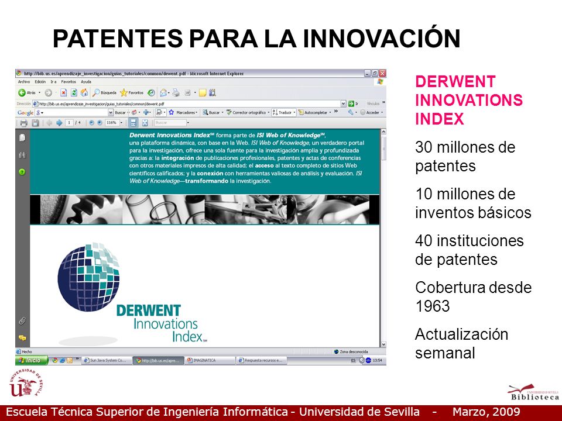Image resolution: width=562 pixels, height=421 pixels.
Task: Click the ES language indicator in the system tray
Action: pyautogui.click(x=353, y=361)
